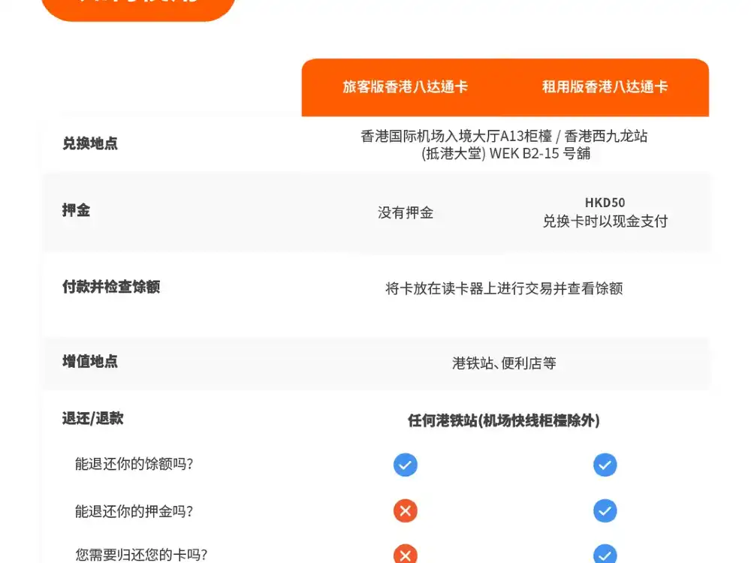Click the HKD50 deposit amount
The width and height of the screenshot is (751, 563).
point(605,203)
